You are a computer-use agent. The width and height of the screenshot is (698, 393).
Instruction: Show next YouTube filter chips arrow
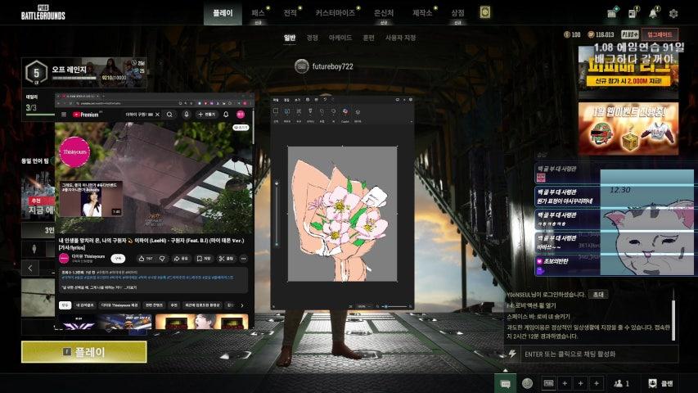241,305
